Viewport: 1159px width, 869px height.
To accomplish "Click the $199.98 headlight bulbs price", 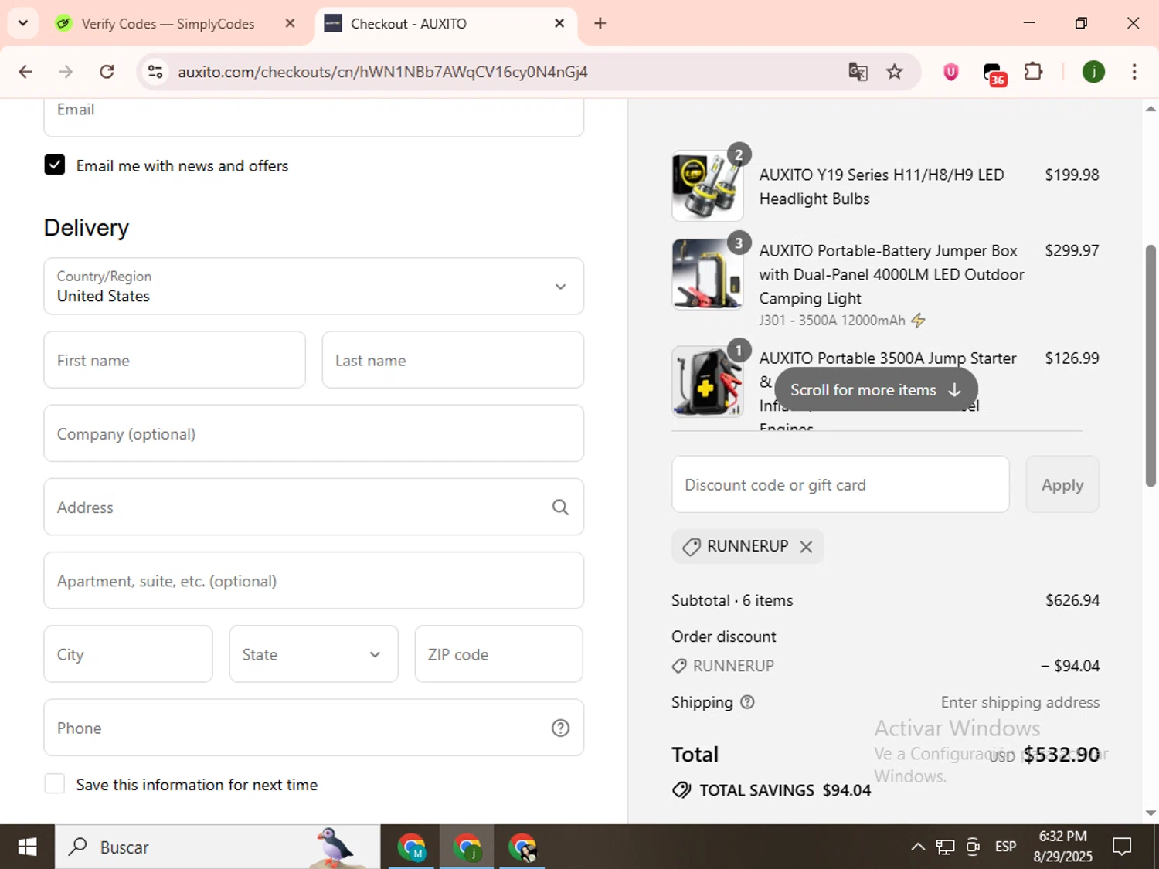I will (1072, 175).
